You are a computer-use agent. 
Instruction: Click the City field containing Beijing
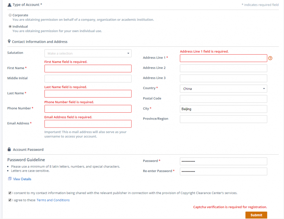pos(223,109)
